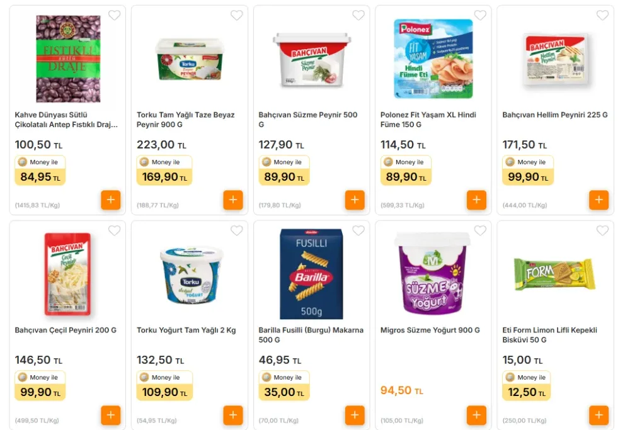This screenshot has height=430, width=630.
Task: Add Torku Taze Beyaz Peynir to cart
Action: 232,200
